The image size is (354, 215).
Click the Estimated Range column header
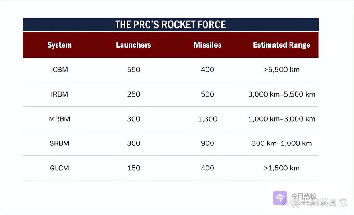281,45
